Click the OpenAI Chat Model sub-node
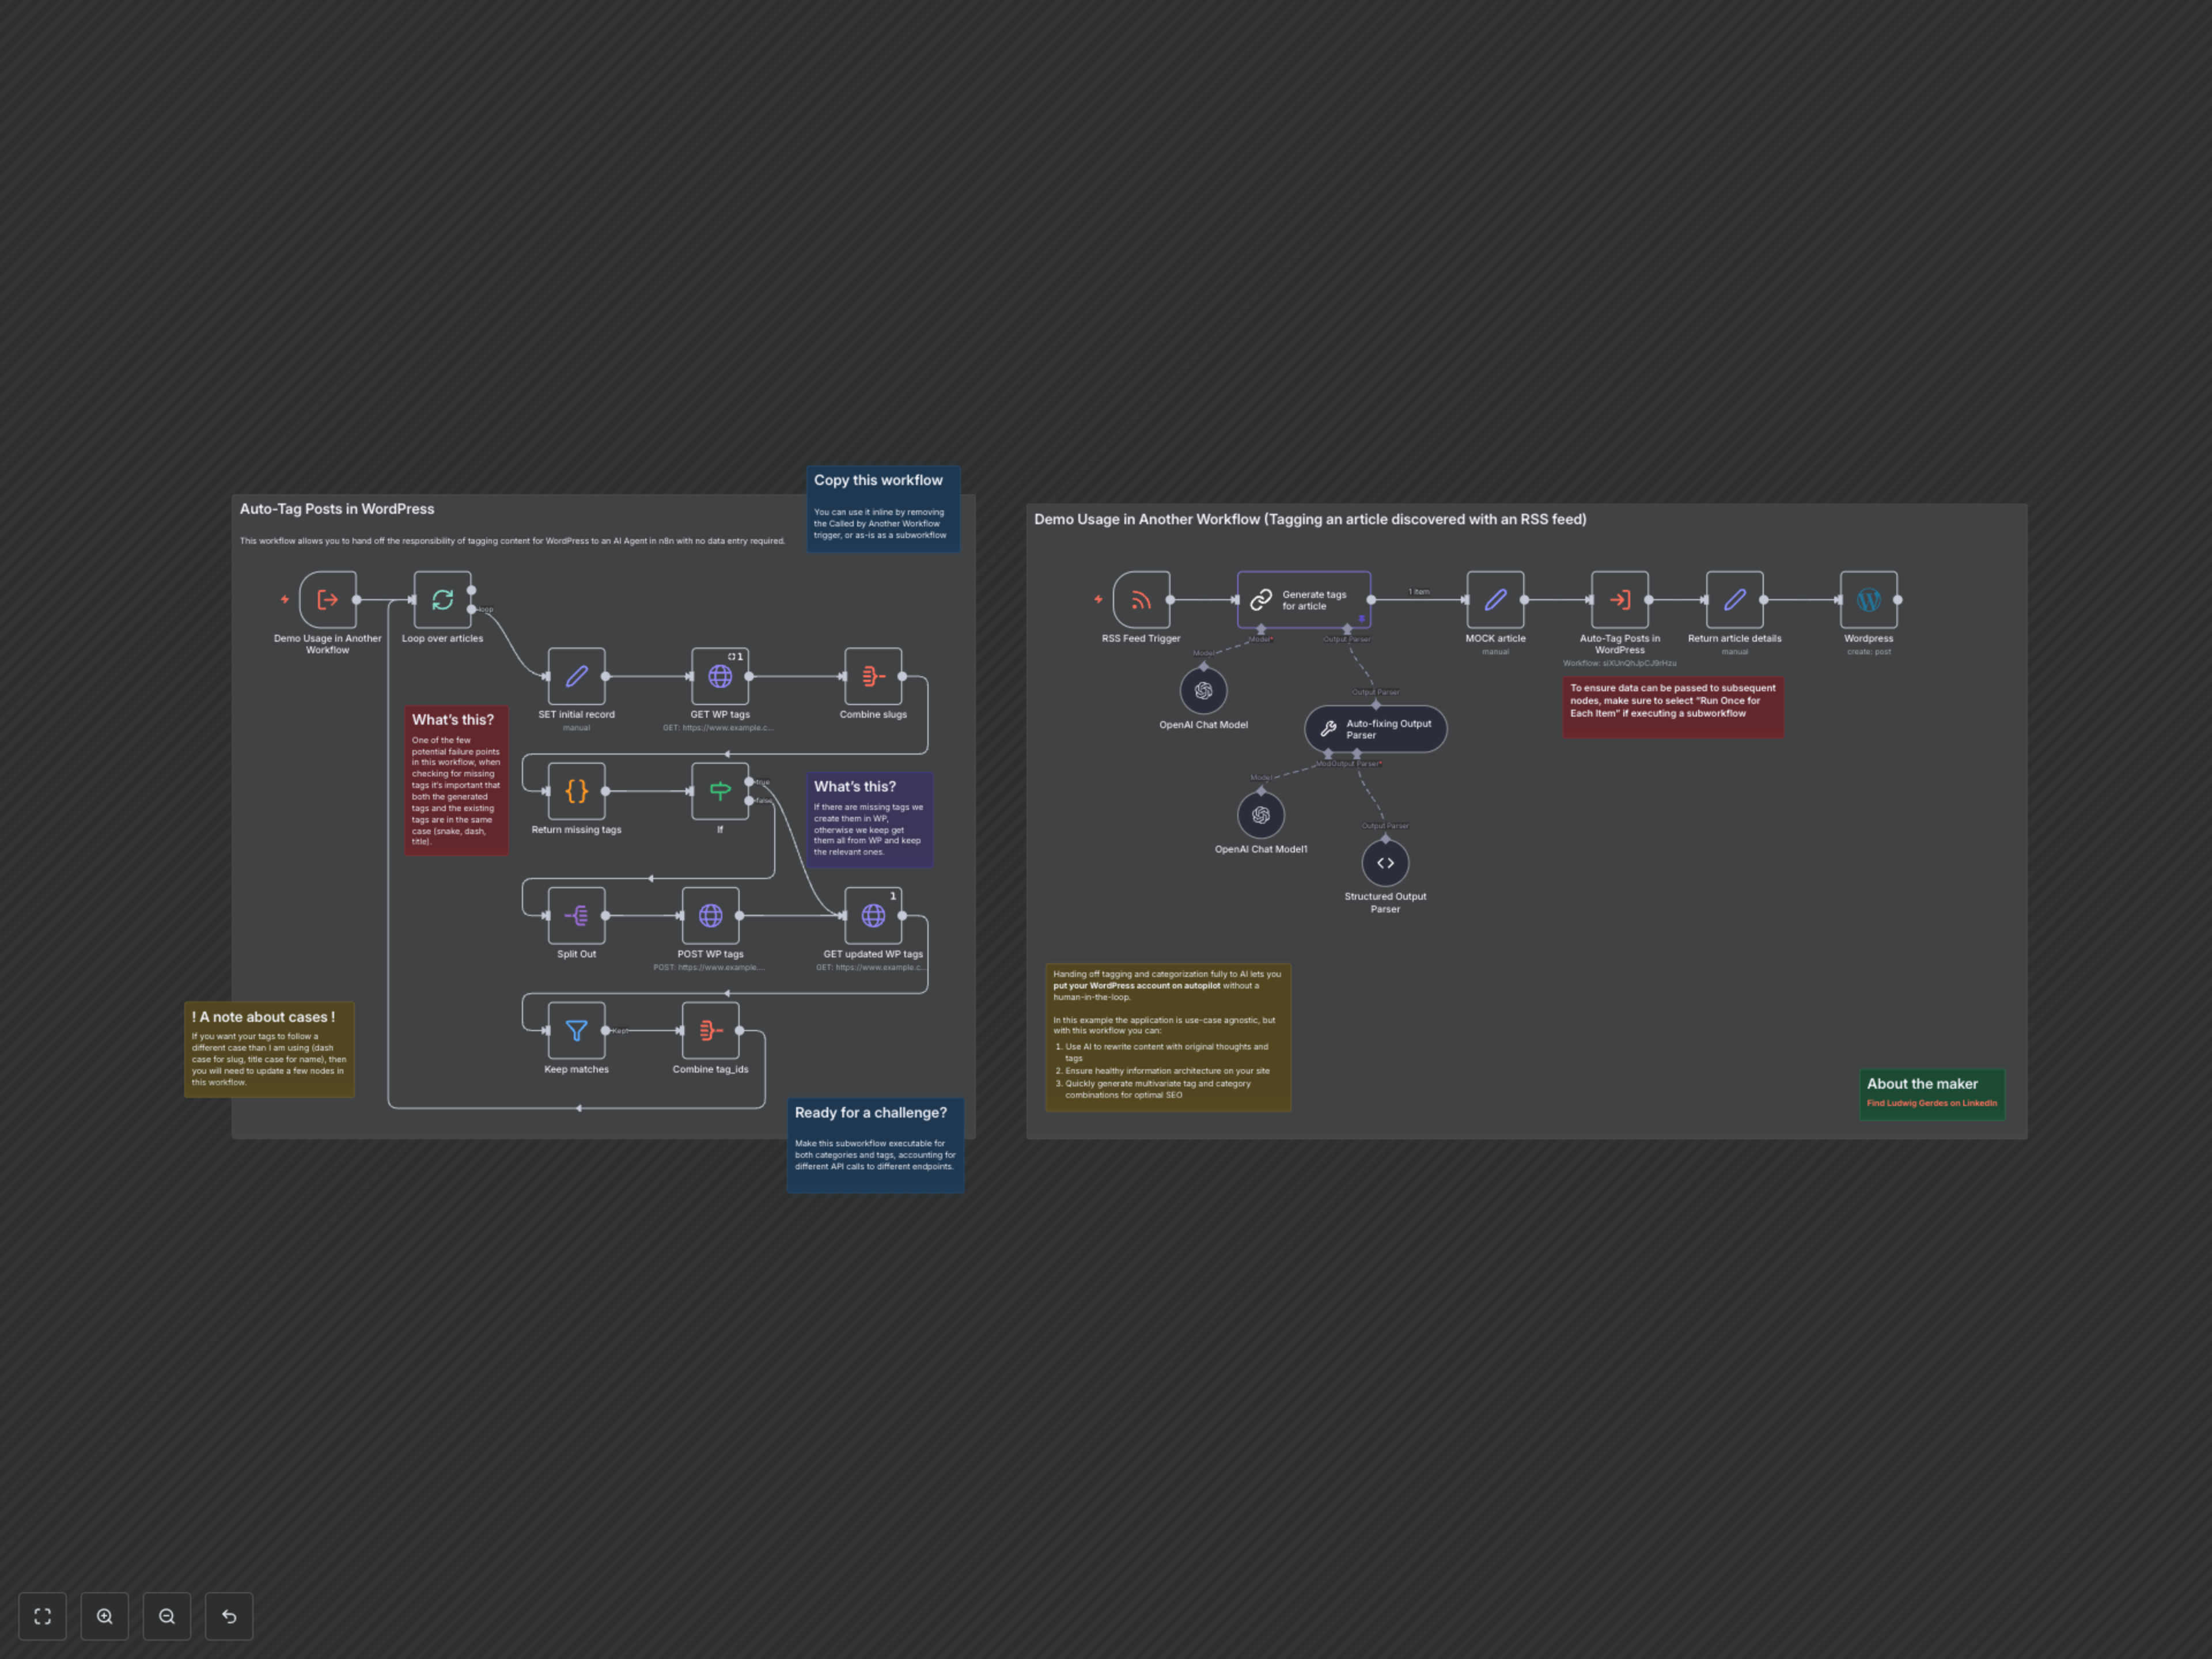2212x1659 pixels. click(x=1203, y=691)
